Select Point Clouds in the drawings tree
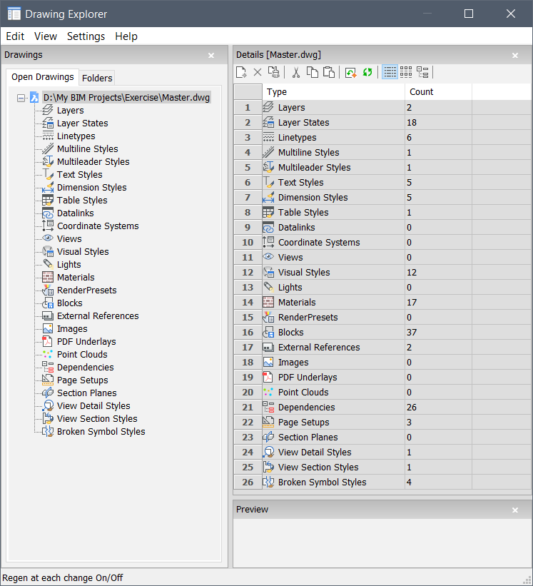Viewport: 533px width, 586px height. point(82,355)
